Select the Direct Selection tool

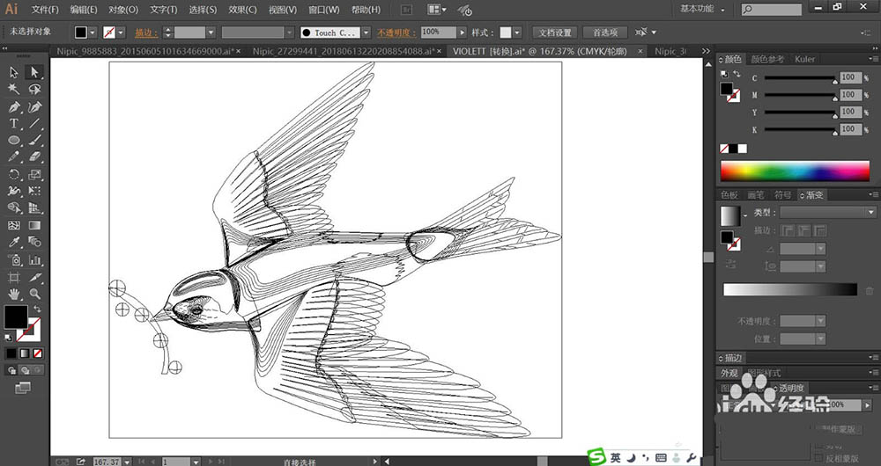[x=34, y=72]
